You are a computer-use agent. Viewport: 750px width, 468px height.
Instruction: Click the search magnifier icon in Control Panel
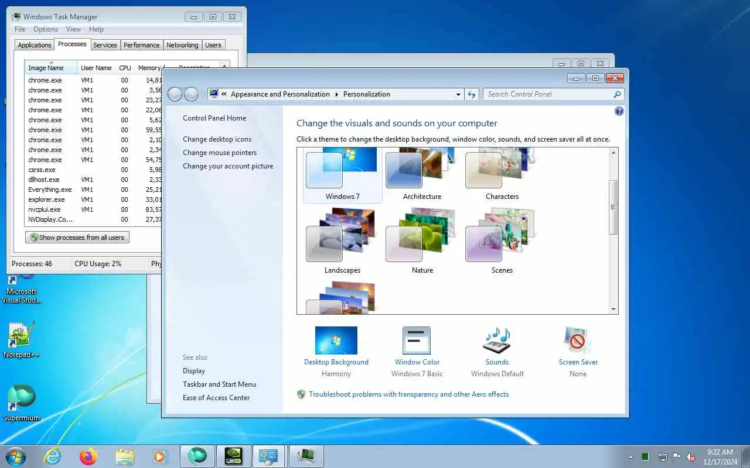click(x=617, y=94)
